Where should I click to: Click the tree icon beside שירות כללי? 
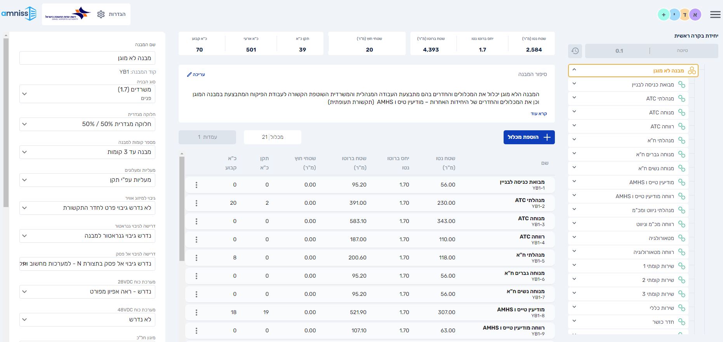click(x=681, y=308)
